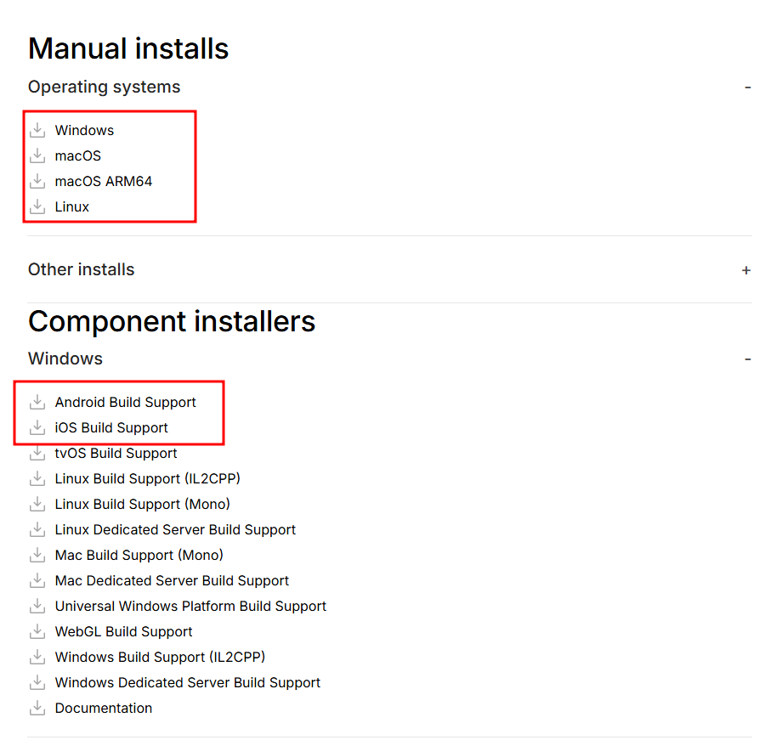
Task: Open Linux Build Support (IL2CPP) link
Action: [x=153, y=478]
